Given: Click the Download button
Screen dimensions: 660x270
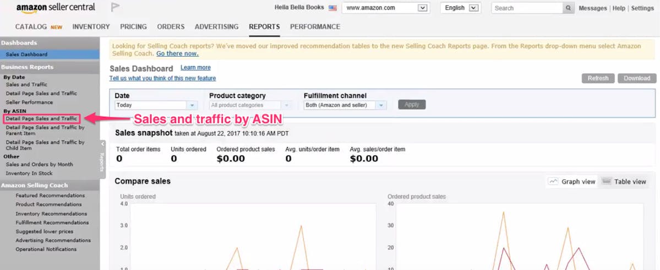Looking at the screenshot, I should [x=637, y=78].
